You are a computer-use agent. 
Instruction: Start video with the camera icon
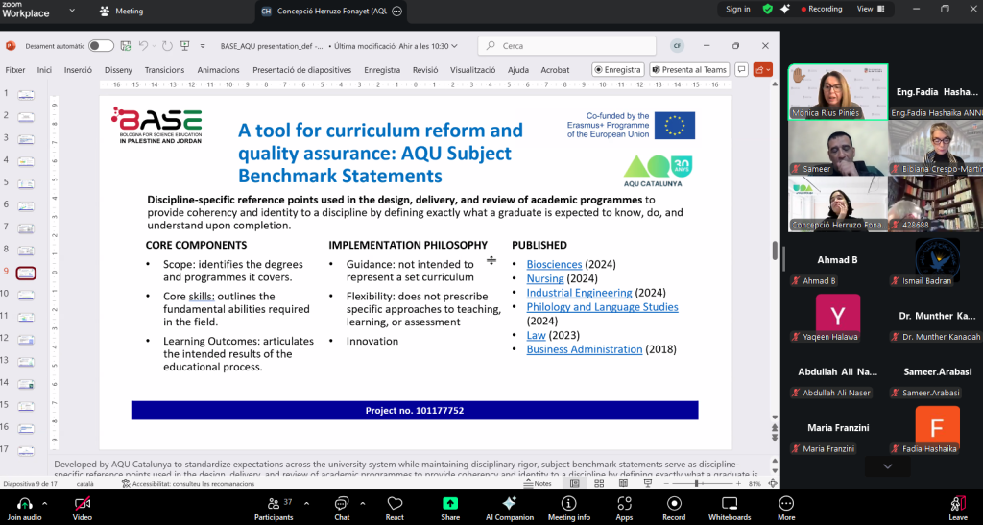tap(83, 503)
